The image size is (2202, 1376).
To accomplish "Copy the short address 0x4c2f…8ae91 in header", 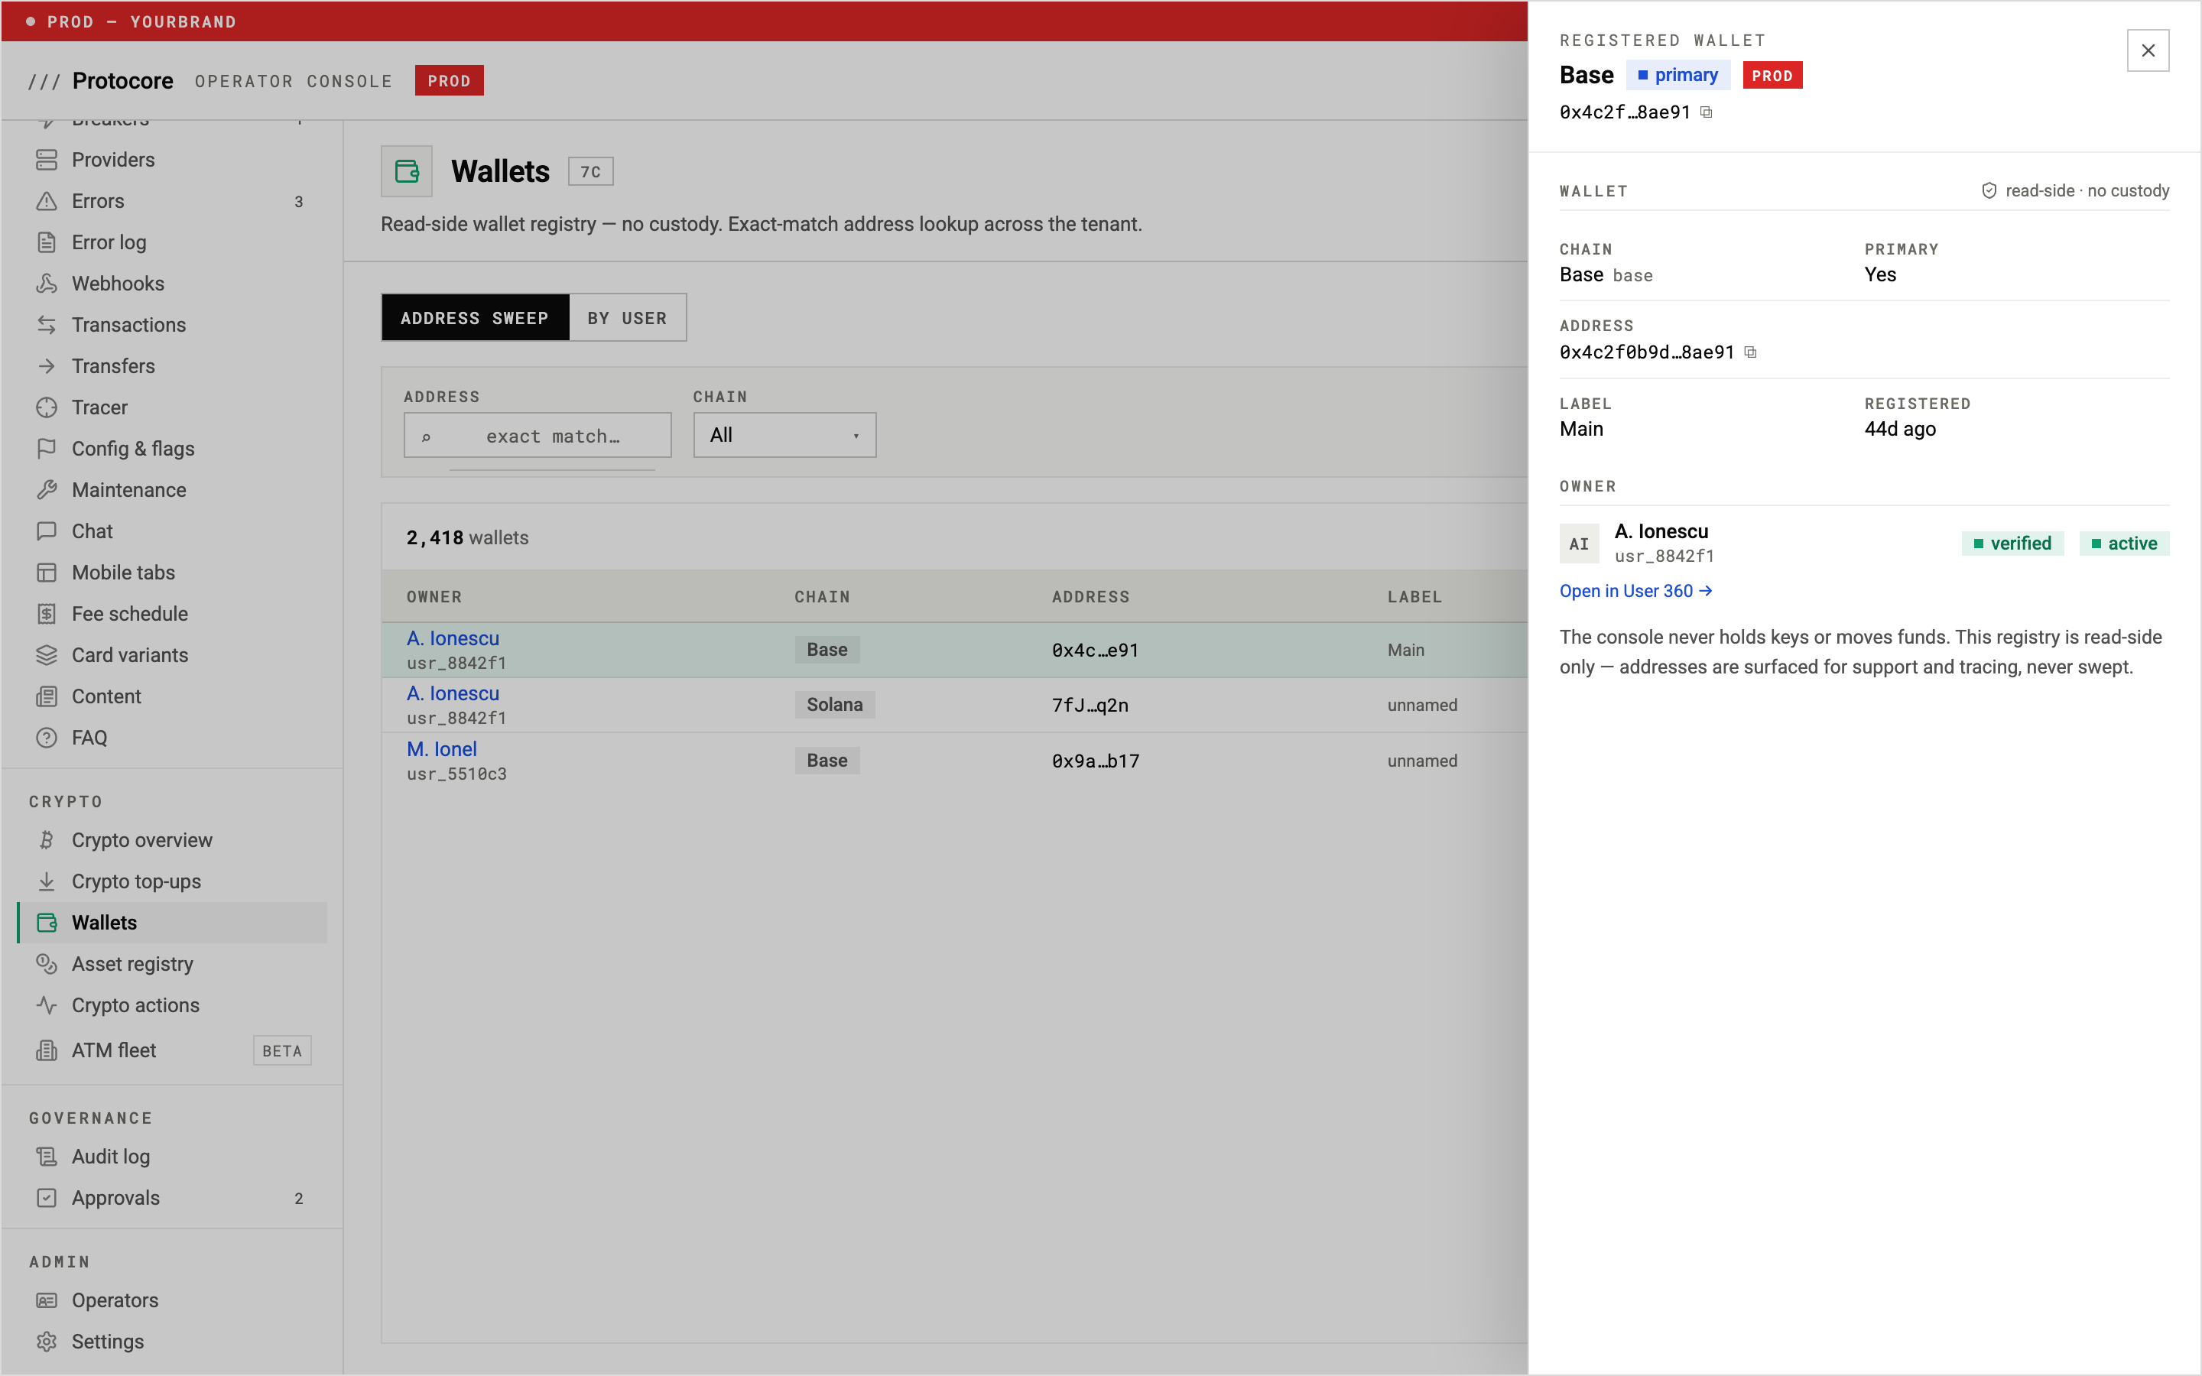I will pos(1706,112).
